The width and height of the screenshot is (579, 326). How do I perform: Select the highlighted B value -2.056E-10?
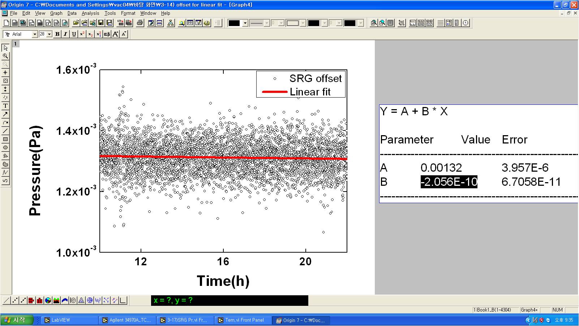click(x=449, y=182)
